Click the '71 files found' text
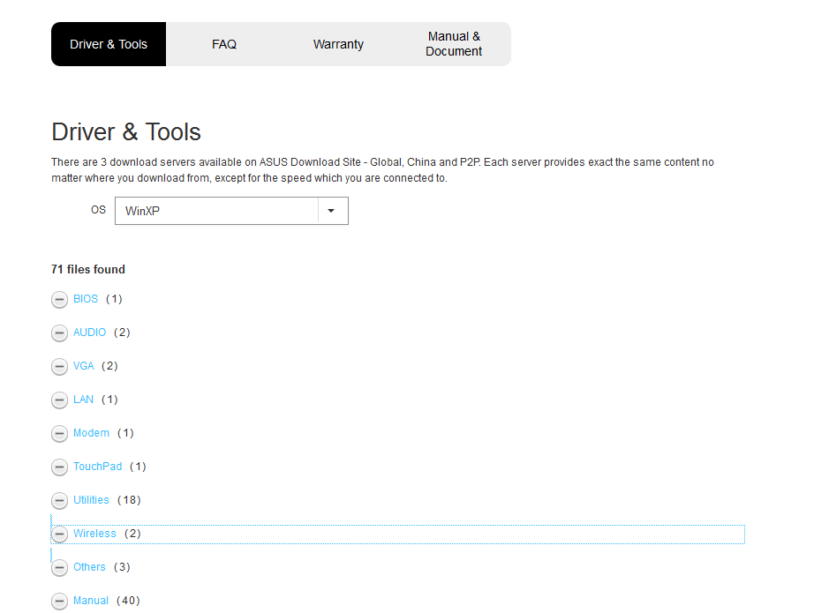829x613 pixels. click(88, 269)
